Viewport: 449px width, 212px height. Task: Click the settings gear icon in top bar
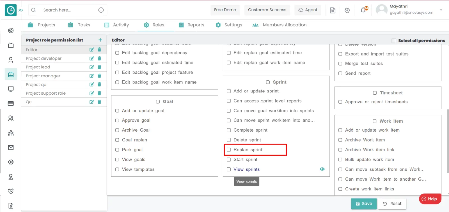347,10
